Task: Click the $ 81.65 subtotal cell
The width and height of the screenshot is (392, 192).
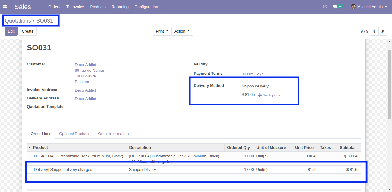Action: pos(353,170)
